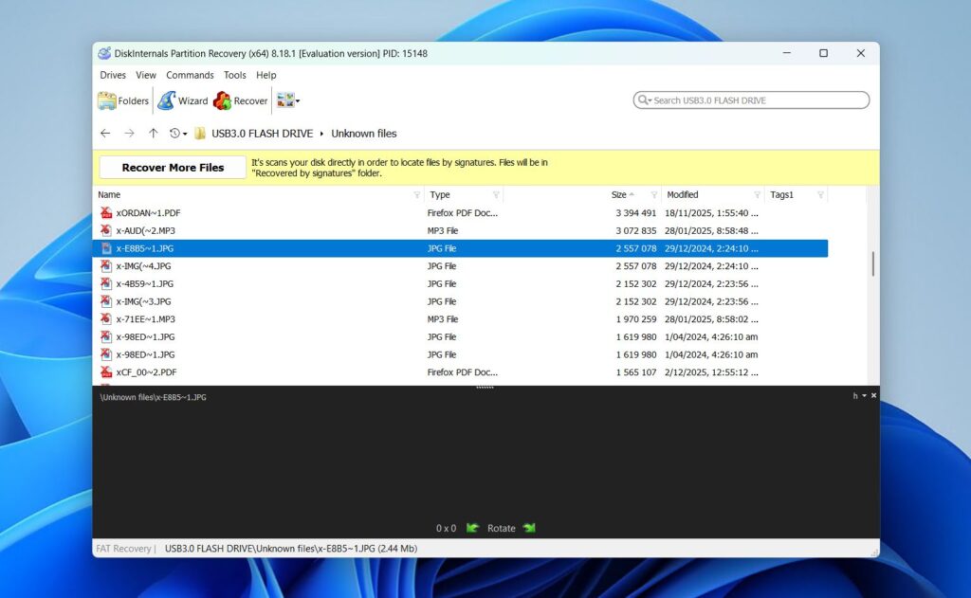Screen dimensions: 971x598
Task: Click FAT Recovery in the status bar
Action: (x=123, y=549)
